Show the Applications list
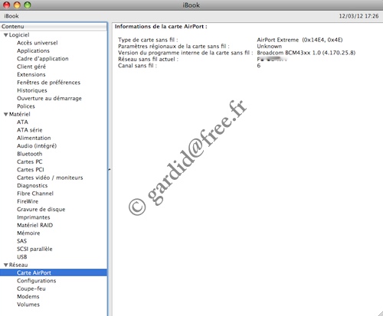The width and height of the screenshot is (383, 316). [33, 50]
